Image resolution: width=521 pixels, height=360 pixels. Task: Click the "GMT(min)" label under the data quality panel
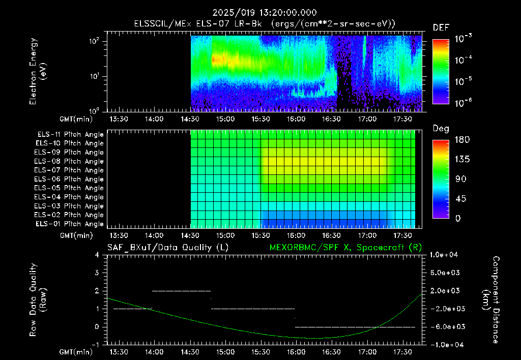click(x=76, y=352)
